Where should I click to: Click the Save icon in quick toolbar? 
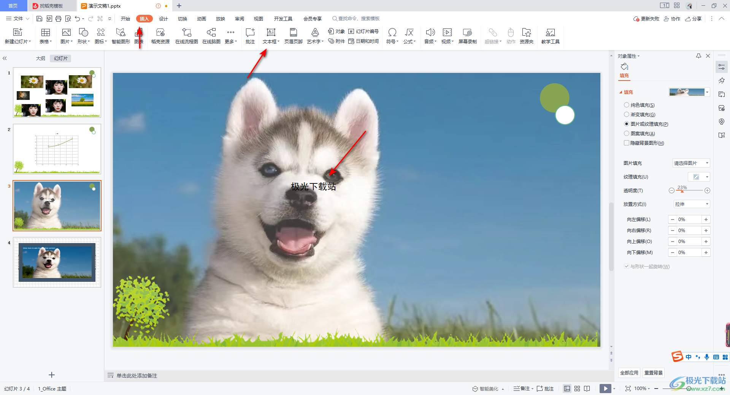click(39, 19)
